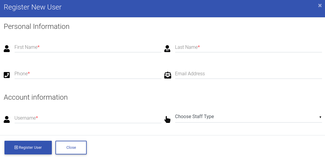The image size is (325, 158).
Task: Click the Register New User title
Action: pyautogui.click(x=32, y=7)
